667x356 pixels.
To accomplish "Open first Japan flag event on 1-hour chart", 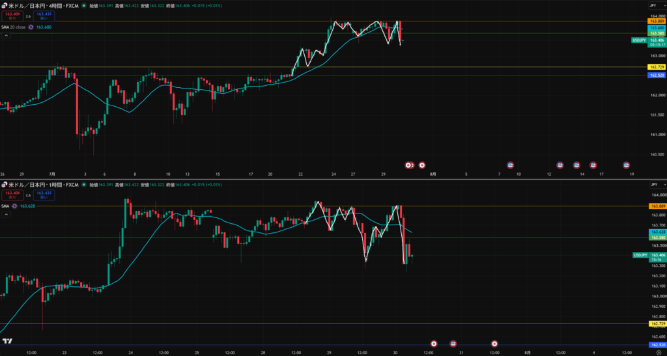I will pos(434,343).
